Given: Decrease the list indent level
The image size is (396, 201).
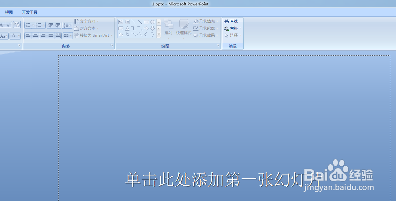Looking at the screenshot, I should coord(50,25).
